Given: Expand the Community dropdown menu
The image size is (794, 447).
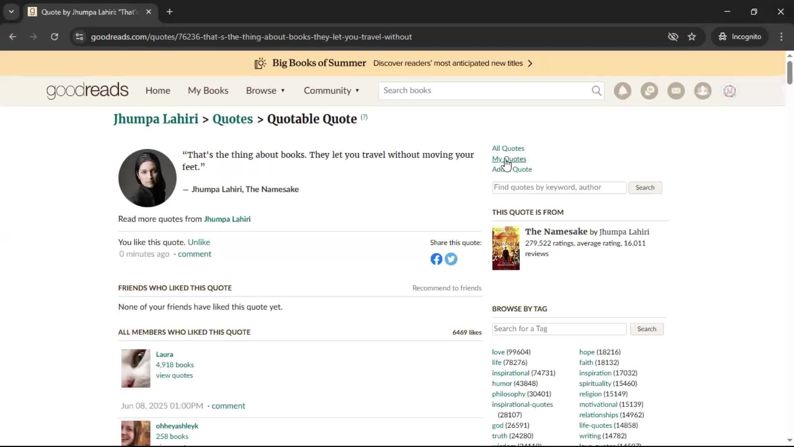Looking at the screenshot, I should 332,91.
